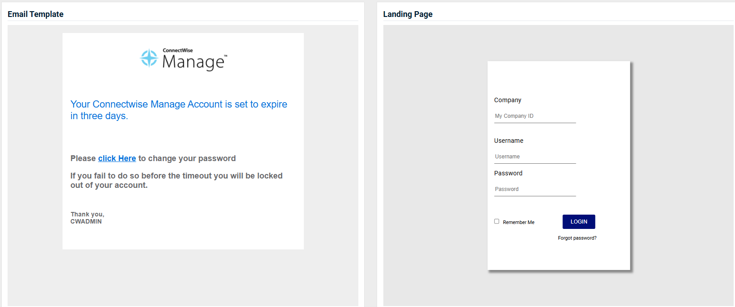This screenshot has height=307, width=735.
Task: Focus the Username input field
Action: coord(535,157)
